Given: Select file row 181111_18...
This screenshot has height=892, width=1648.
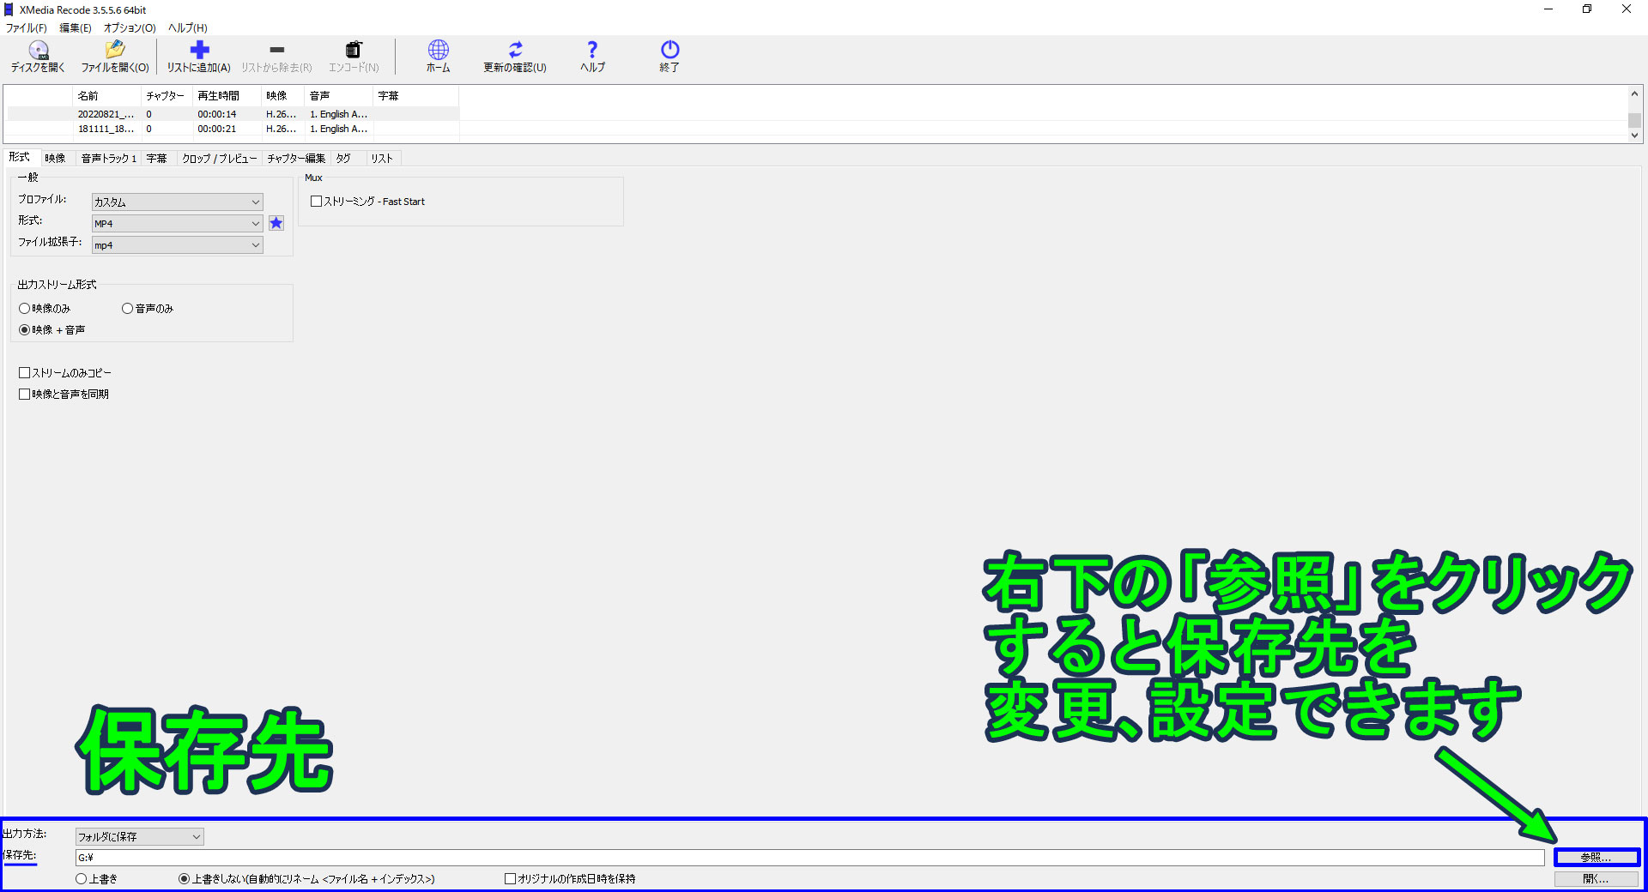Looking at the screenshot, I should [x=233, y=130].
